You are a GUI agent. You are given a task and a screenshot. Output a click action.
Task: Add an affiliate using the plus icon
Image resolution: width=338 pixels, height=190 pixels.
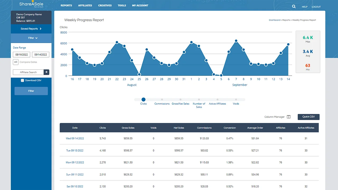[x=46, y=72]
